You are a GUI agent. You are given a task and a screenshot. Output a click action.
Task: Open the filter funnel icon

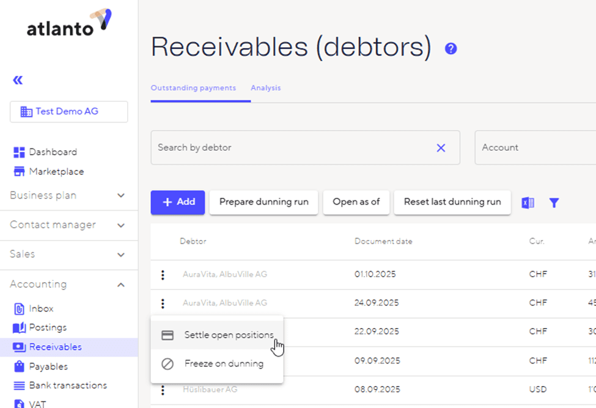554,203
